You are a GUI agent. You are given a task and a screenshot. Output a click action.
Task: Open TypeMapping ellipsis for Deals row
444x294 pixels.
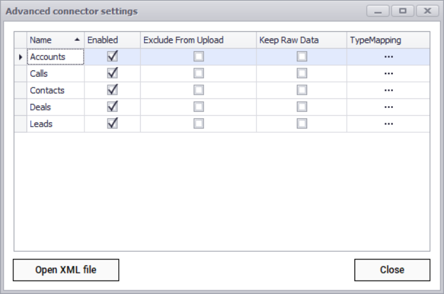pos(388,107)
